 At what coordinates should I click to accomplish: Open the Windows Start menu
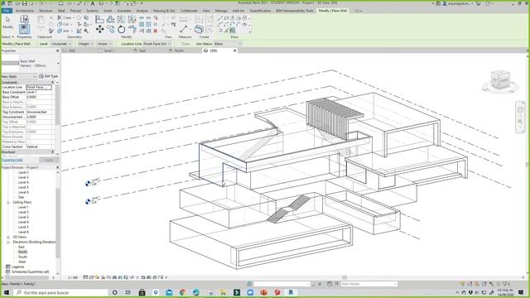point(7,292)
